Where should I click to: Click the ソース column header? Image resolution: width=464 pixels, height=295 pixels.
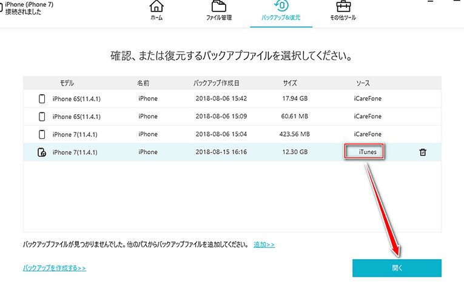click(363, 83)
